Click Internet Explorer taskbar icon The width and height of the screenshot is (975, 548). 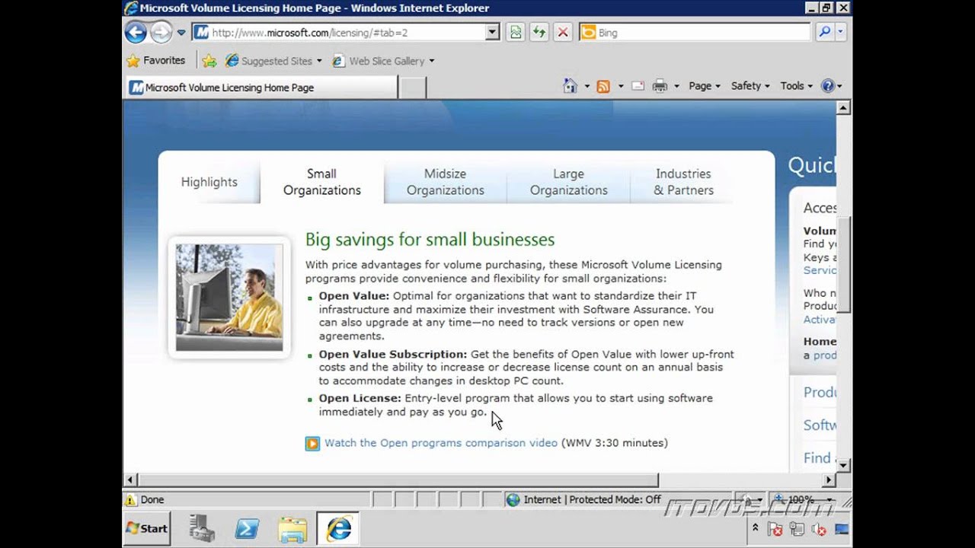click(339, 528)
